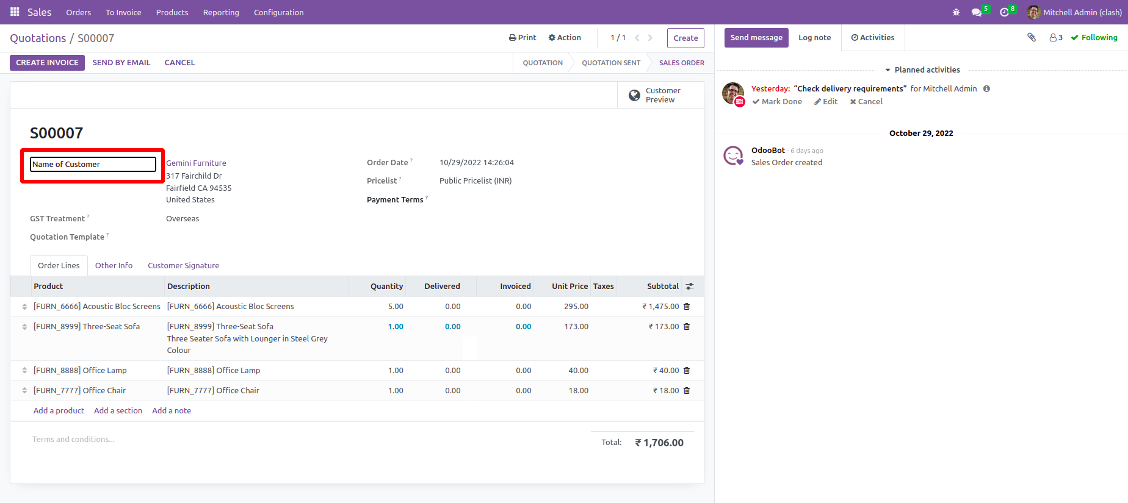Open the Action dropdown menu
The width and height of the screenshot is (1128, 503).
pos(565,38)
